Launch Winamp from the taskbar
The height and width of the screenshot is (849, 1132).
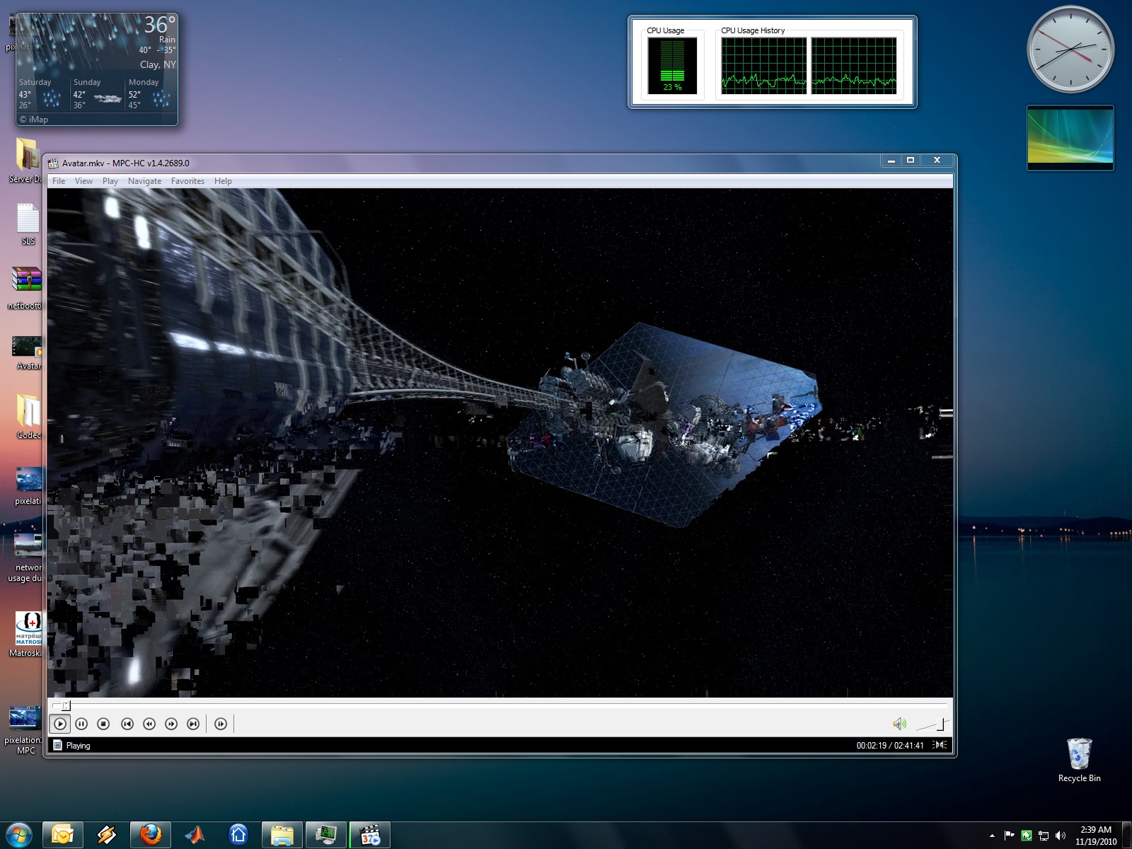107,836
